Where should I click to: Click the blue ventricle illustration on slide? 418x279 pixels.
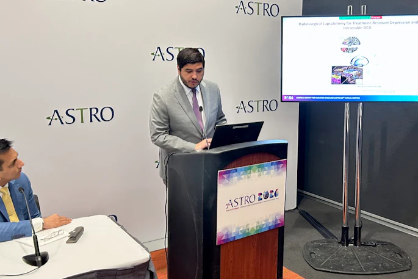(x=359, y=61)
